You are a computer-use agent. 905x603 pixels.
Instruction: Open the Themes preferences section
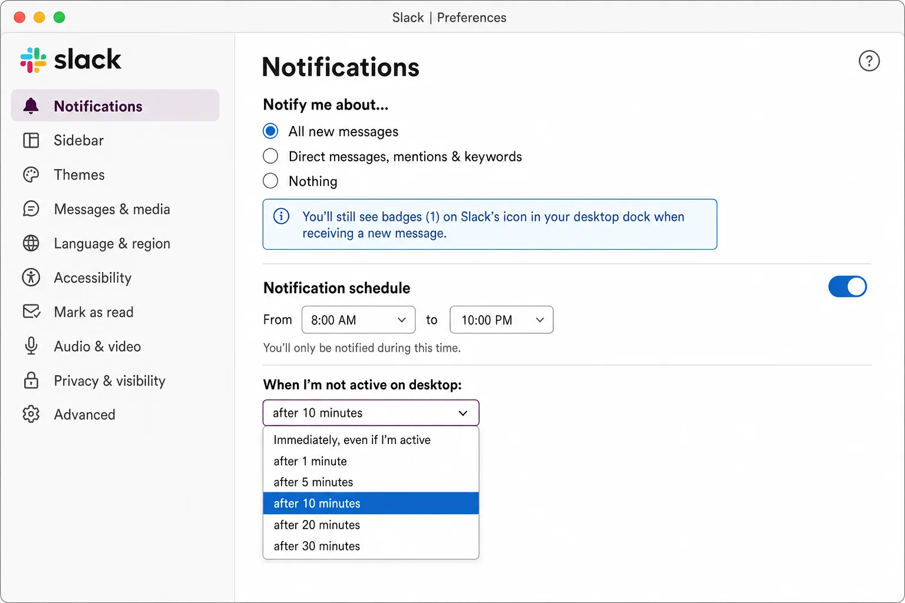coord(115,175)
